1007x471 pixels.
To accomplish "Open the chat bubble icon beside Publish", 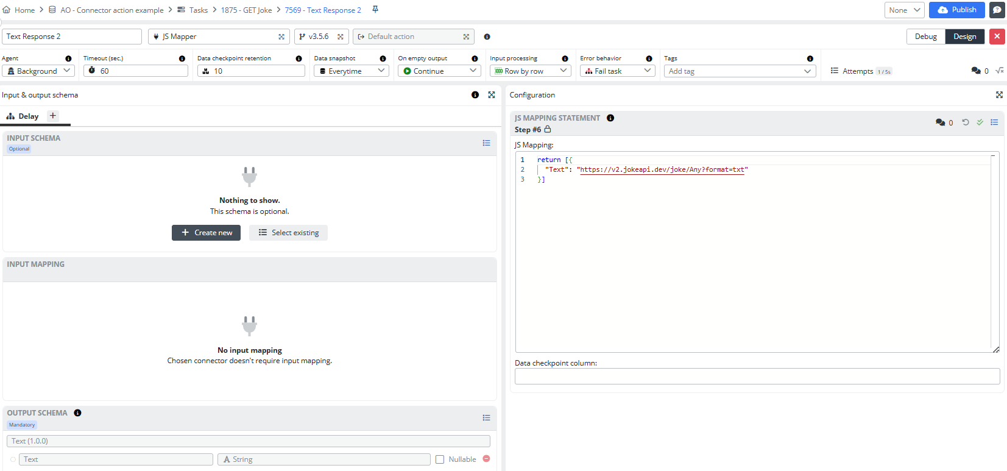I will coord(997,10).
